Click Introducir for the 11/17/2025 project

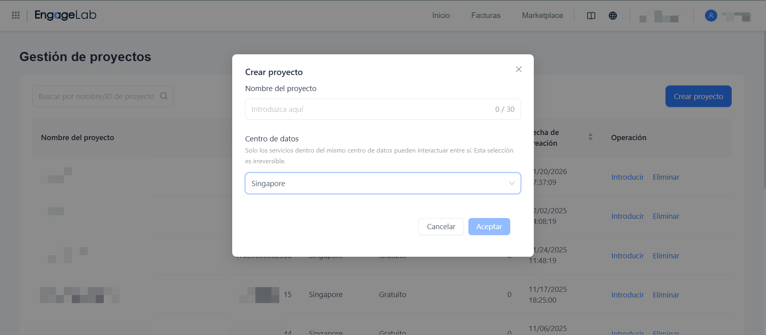coord(627,295)
